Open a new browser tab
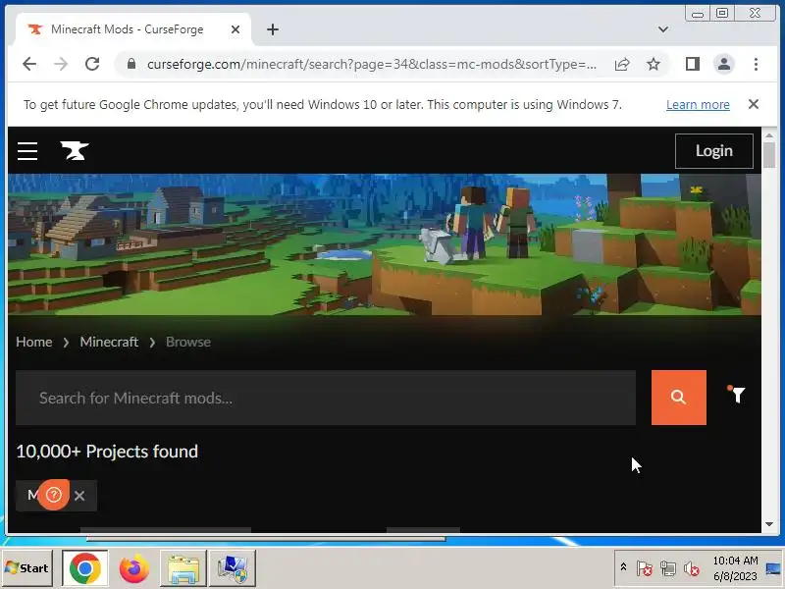This screenshot has width=785, height=589. (x=273, y=29)
